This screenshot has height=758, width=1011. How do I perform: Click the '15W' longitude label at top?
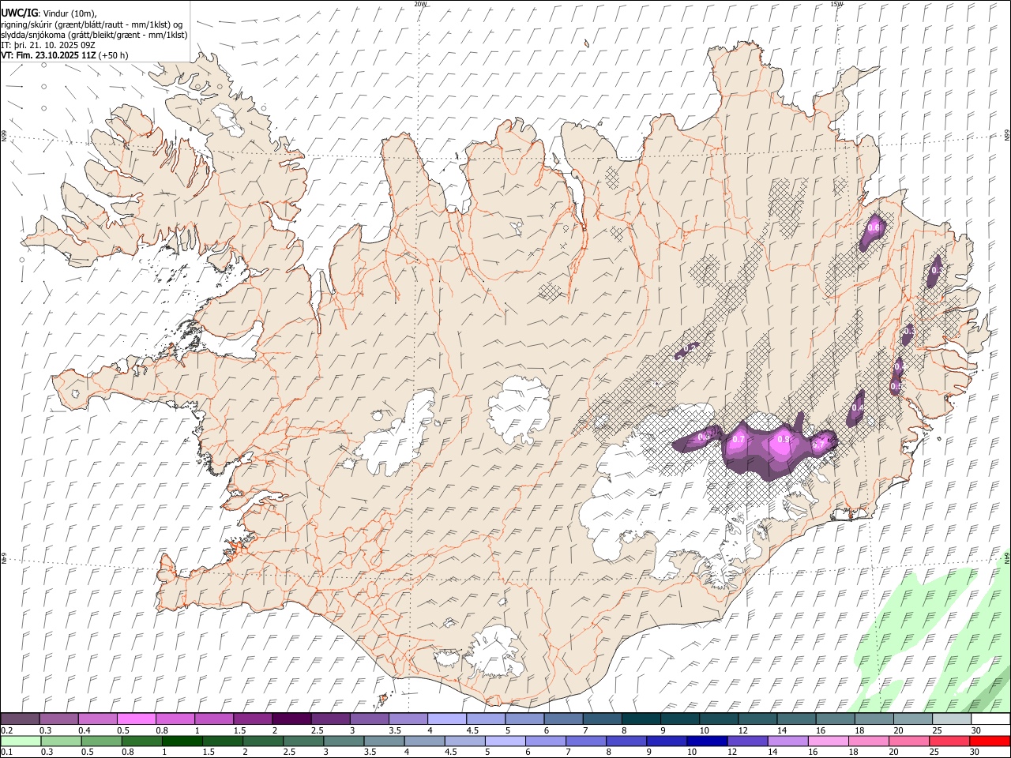click(x=836, y=4)
